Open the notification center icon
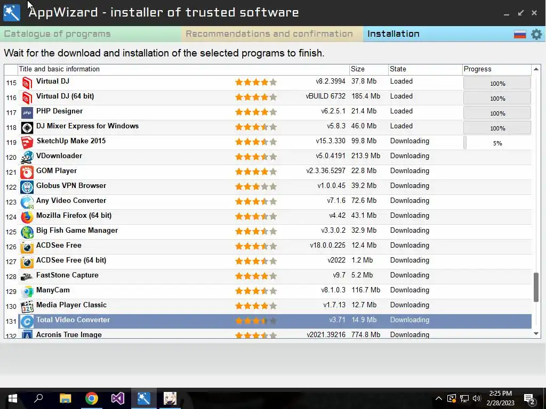This screenshot has height=409, width=546. (x=529, y=399)
